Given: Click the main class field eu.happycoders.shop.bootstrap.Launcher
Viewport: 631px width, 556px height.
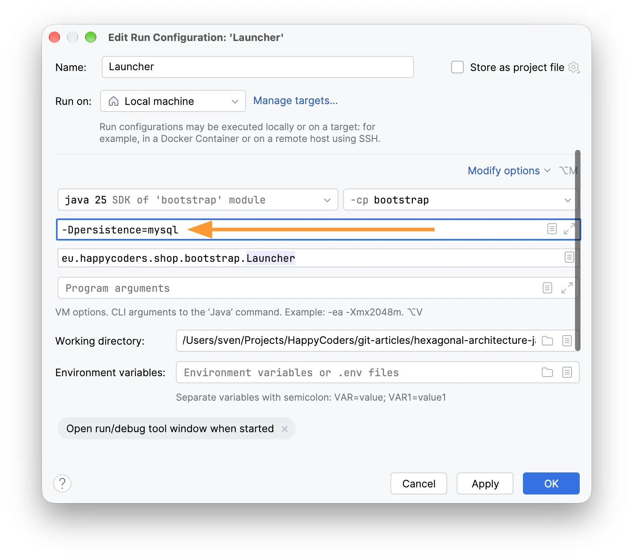Looking at the screenshot, I should [x=318, y=258].
